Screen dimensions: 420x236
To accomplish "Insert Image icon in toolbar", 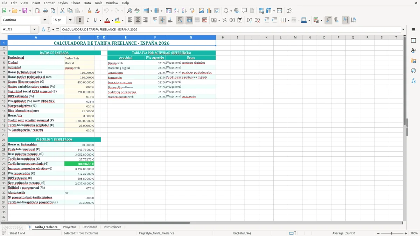I will tap(202, 11).
